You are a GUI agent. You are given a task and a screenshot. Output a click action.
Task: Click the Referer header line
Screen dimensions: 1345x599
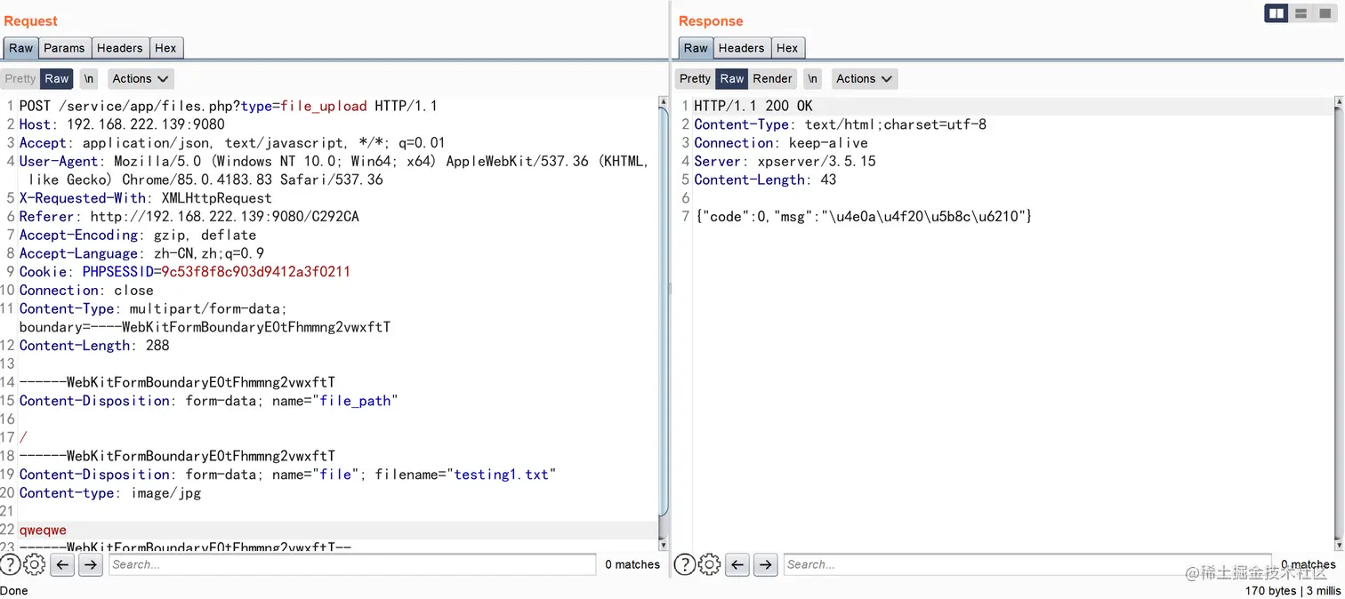pyautogui.click(x=189, y=217)
